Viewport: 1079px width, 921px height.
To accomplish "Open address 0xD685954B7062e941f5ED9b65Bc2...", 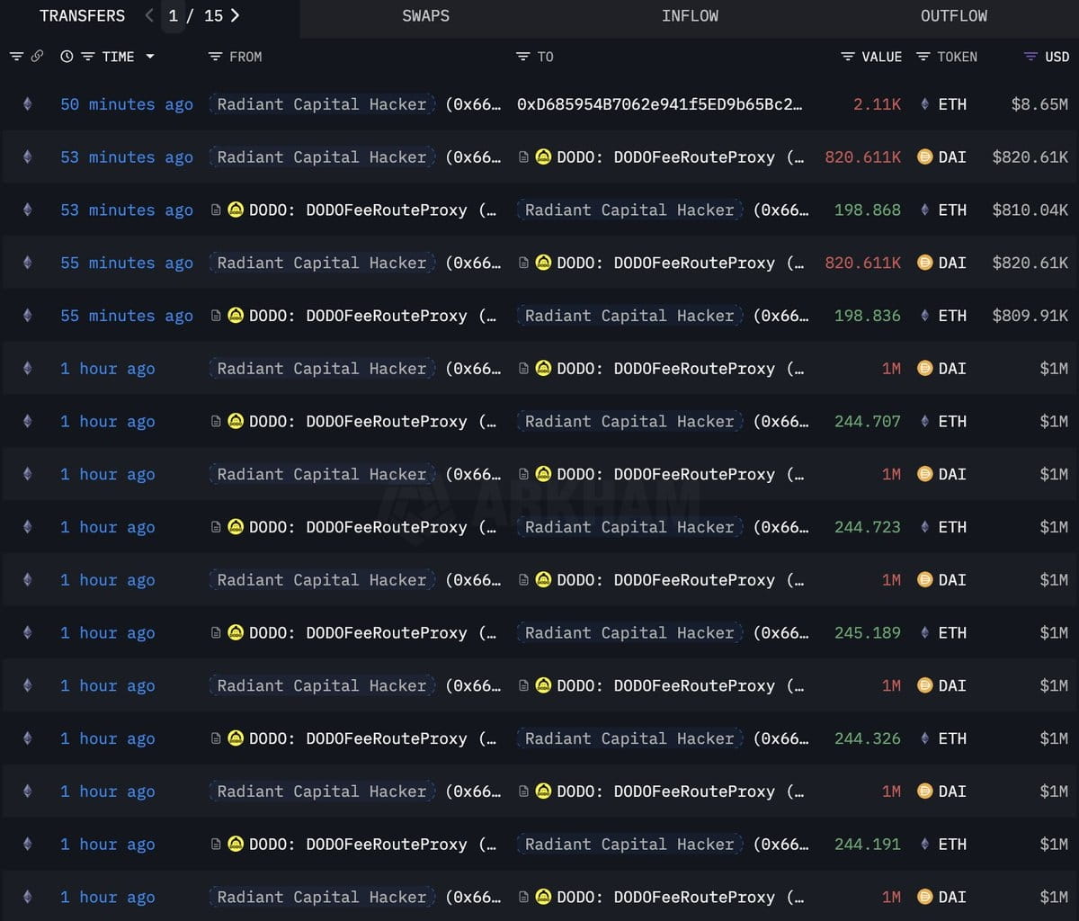I will pos(660,104).
